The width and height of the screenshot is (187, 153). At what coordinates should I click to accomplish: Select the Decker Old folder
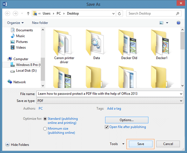pos(129,45)
